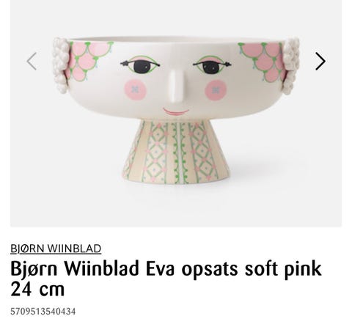Click the empty gray background below the bowl
Screen dimensions: 352x327
(176, 207)
